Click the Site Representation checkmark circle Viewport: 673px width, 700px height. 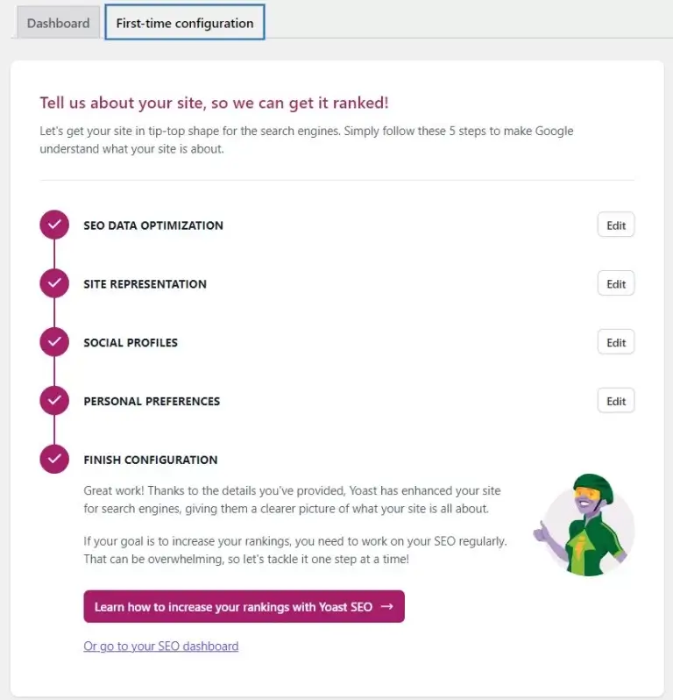(54, 283)
